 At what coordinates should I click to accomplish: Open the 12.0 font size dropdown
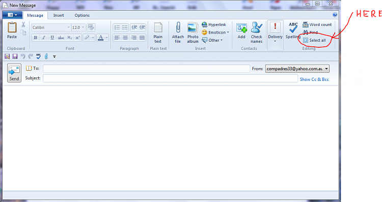[x=83, y=27]
